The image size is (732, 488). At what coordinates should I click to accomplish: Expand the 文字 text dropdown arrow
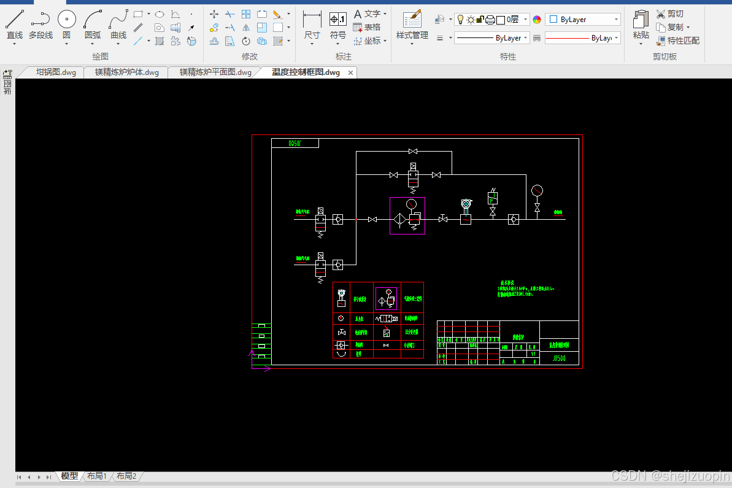click(385, 14)
